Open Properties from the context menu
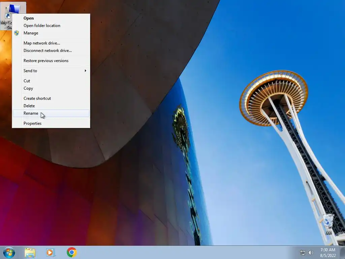This screenshot has width=345, height=259. tap(51, 123)
